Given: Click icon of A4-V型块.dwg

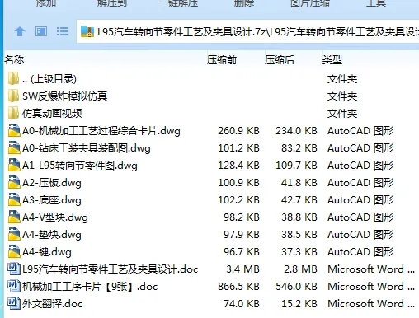Looking at the screenshot, I should (x=14, y=217).
